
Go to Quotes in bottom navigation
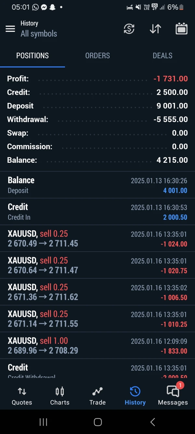point(22,396)
